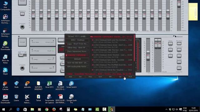Image resolution: width=200 pixels, height=112 pixels.
Task: Flip the Stay On Top OFF/ON switch
Action: [22, 55]
